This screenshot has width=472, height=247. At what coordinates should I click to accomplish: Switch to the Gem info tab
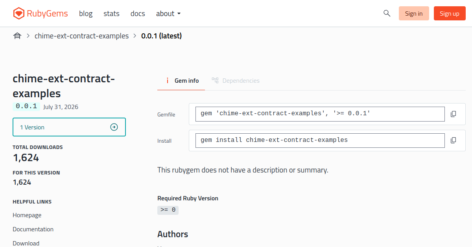click(x=181, y=81)
